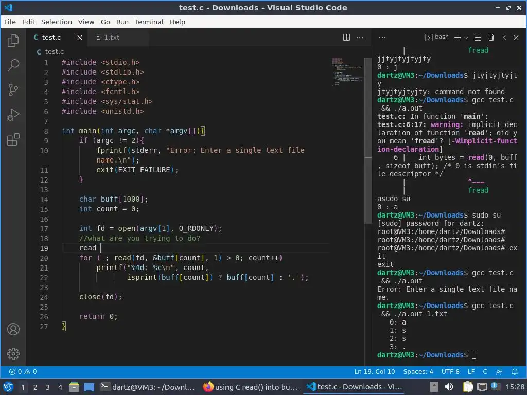Move terminal panel with left chevron

click(504, 37)
